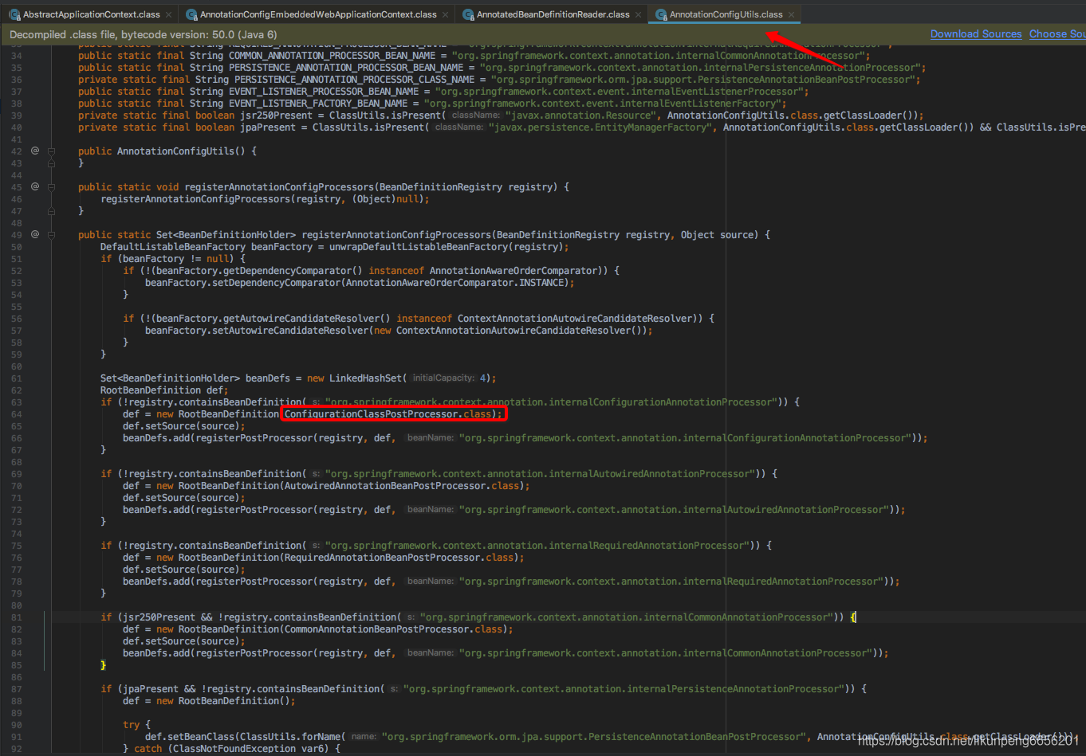Click getAutowireCandidateResolver() call on line 56
The height and width of the screenshot is (756, 1086).
(310, 319)
